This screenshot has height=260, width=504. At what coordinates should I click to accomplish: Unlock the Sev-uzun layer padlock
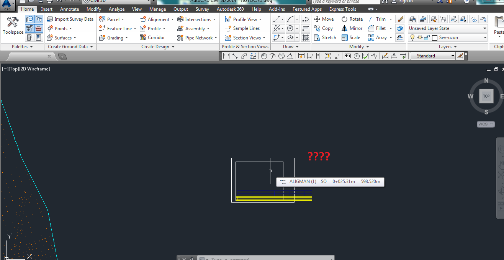[426, 37]
